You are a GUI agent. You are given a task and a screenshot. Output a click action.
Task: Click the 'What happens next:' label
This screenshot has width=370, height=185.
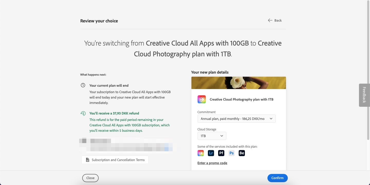pos(93,75)
